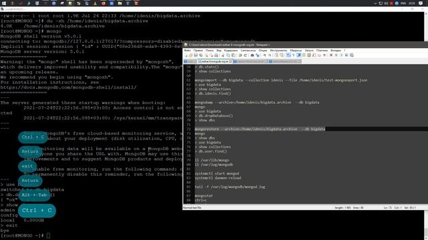Image resolution: width=428 pixels, height=240 pixels.
Task: Click the 'systemctl start mongod' line
Action: tap(217, 173)
